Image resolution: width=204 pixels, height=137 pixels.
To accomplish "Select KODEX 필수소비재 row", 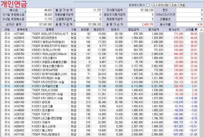I will click(99, 126).
